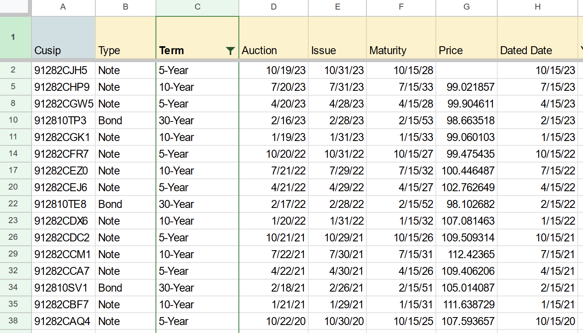Screen dimensions: 583x333
Task: Select cell containing 91282CDC2
Action: (x=63, y=237)
